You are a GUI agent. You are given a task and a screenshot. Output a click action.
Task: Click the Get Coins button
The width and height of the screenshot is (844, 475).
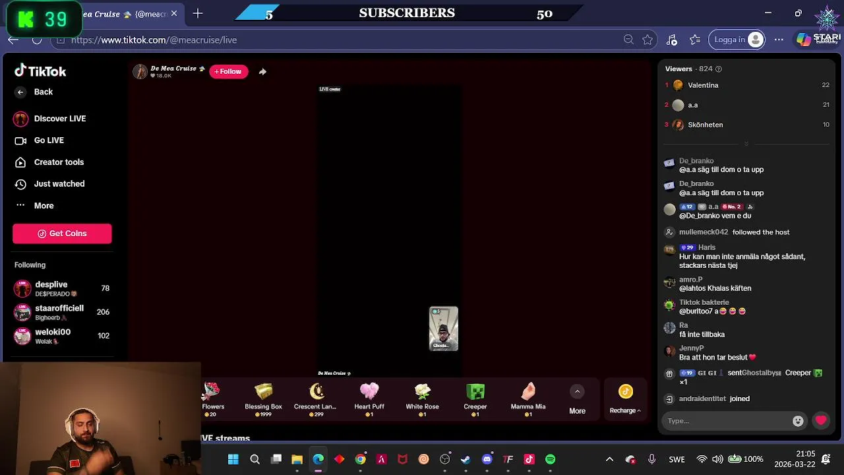(62, 234)
